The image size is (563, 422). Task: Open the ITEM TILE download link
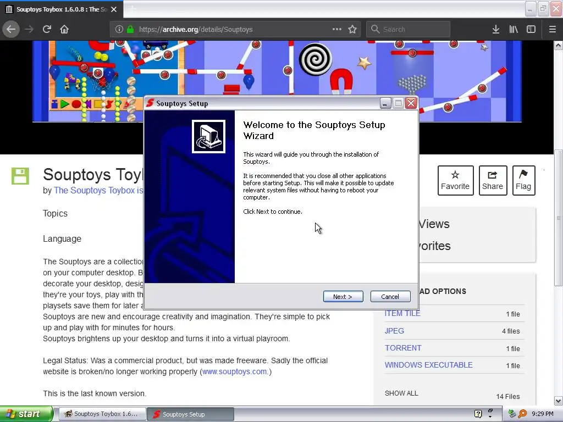point(402,313)
